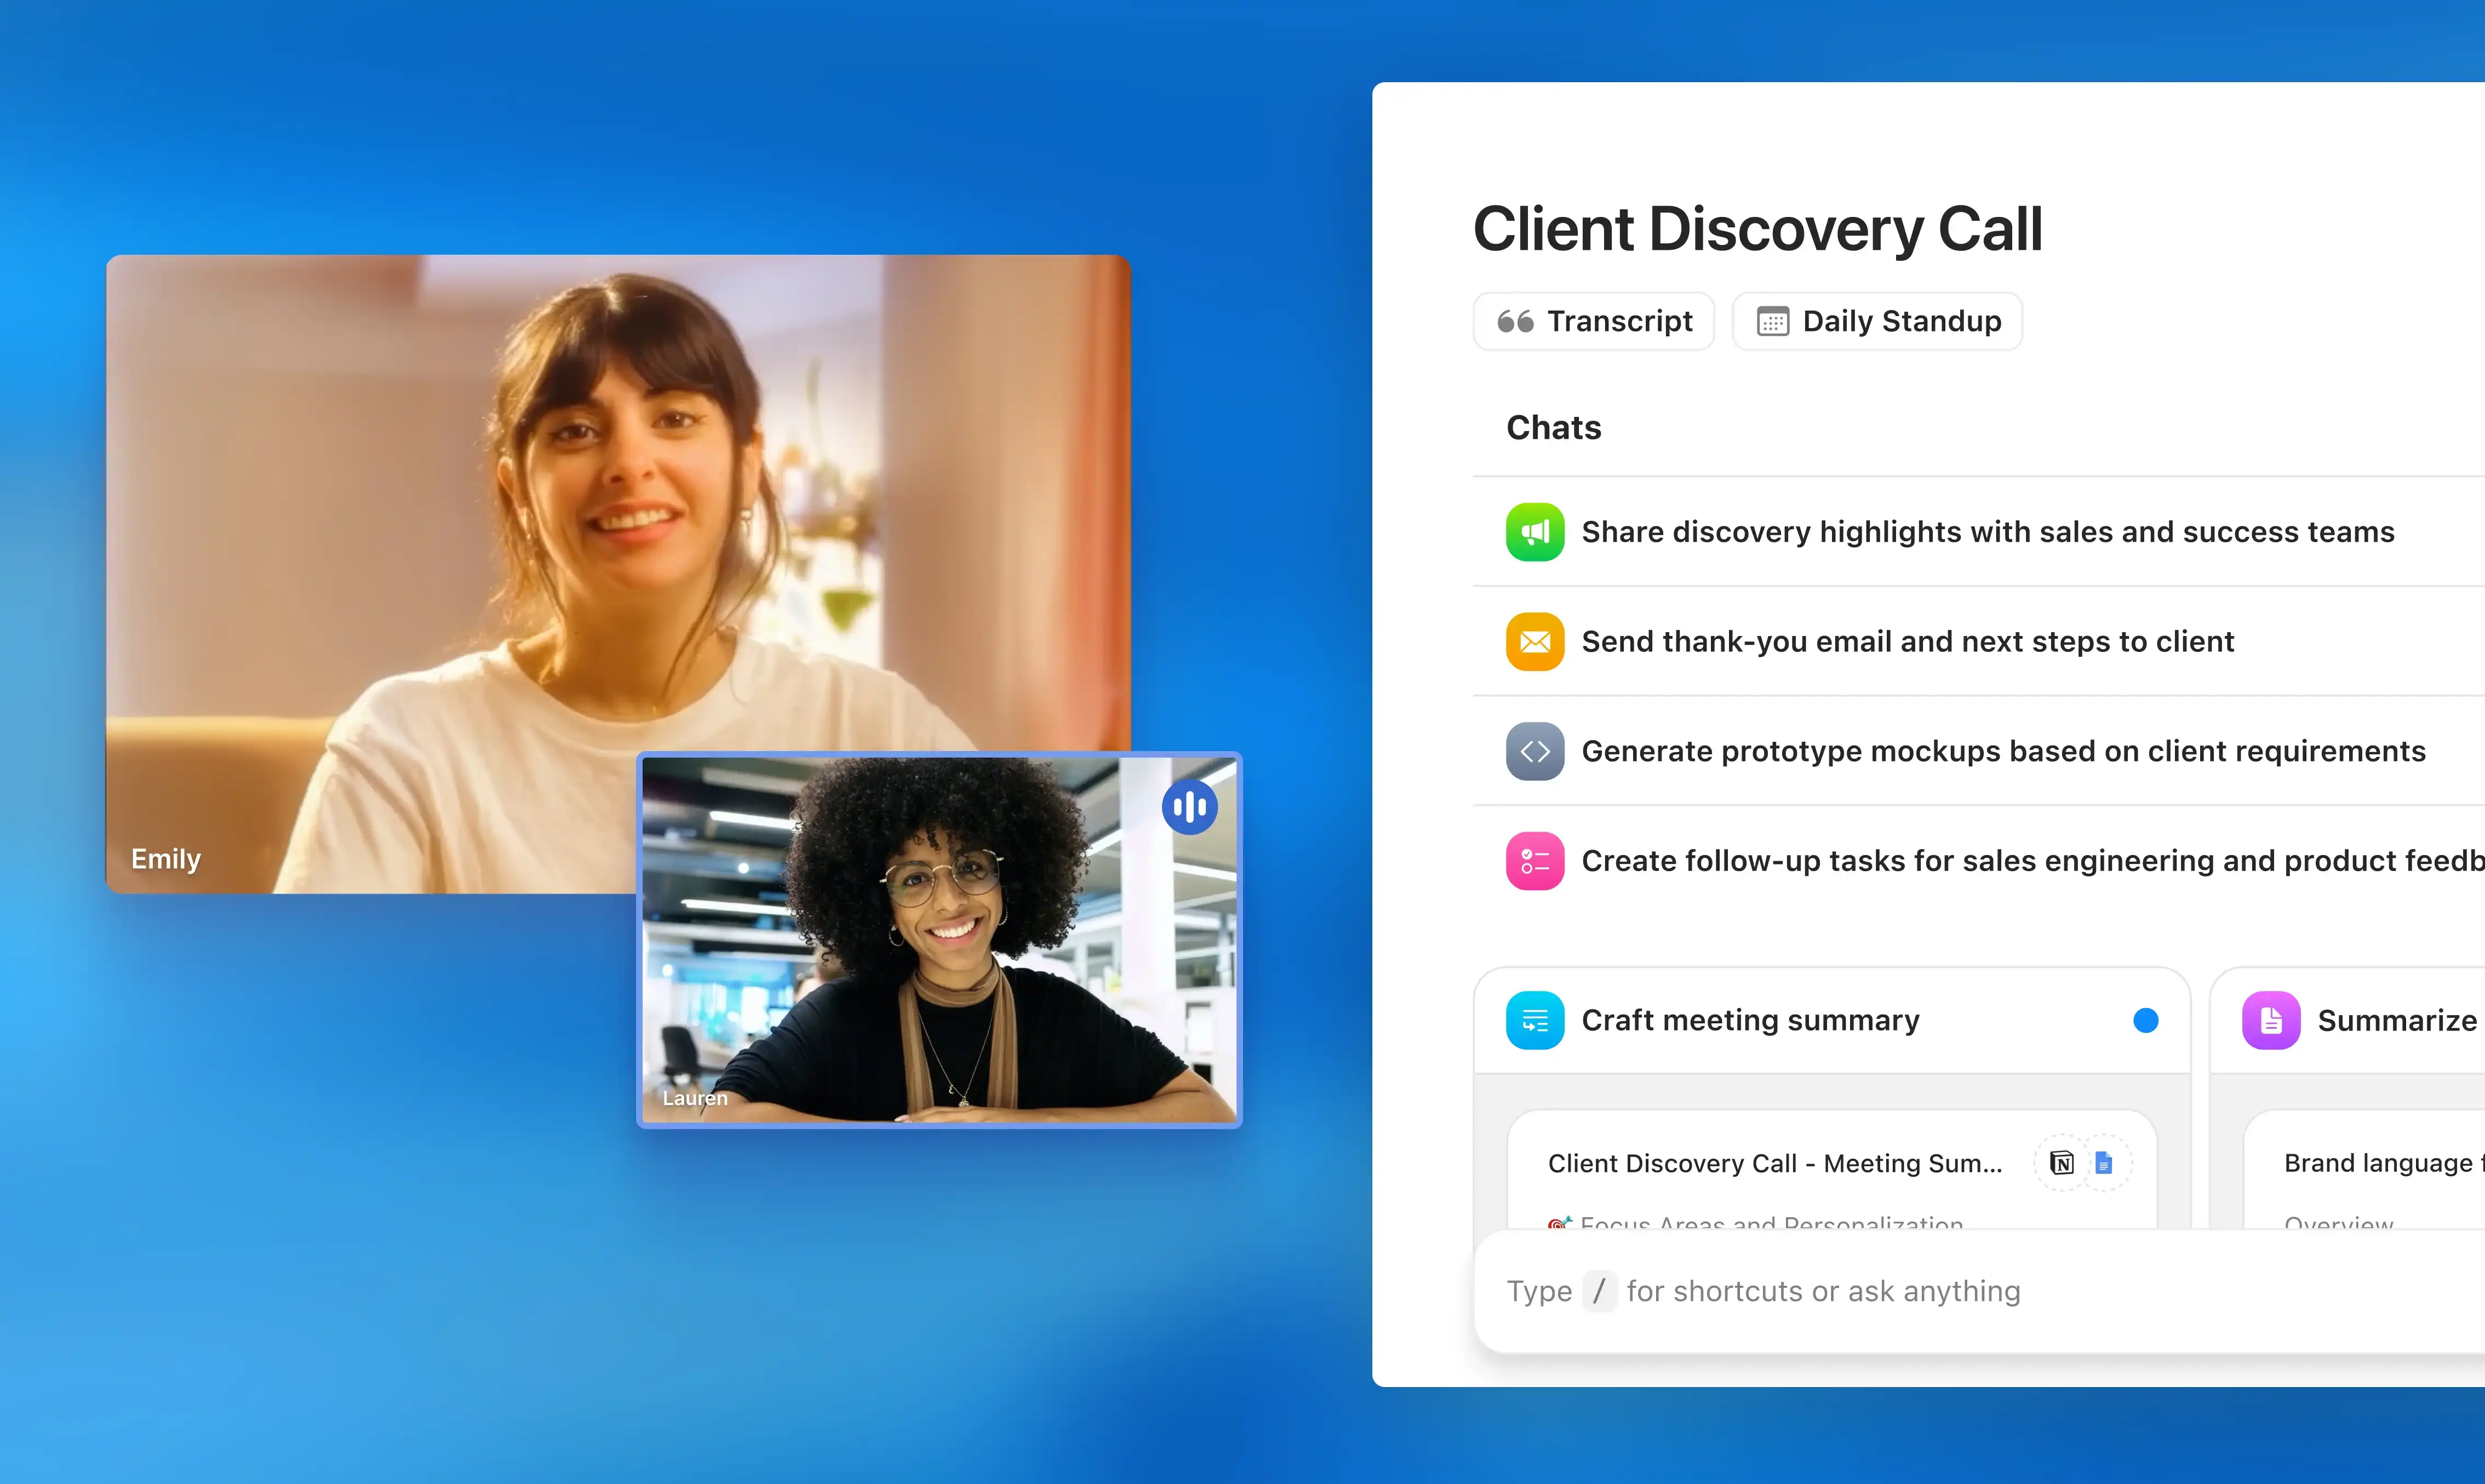Click the audio waveform indicator on Lauren's video
This screenshot has width=2485, height=1484.
pos(1189,806)
